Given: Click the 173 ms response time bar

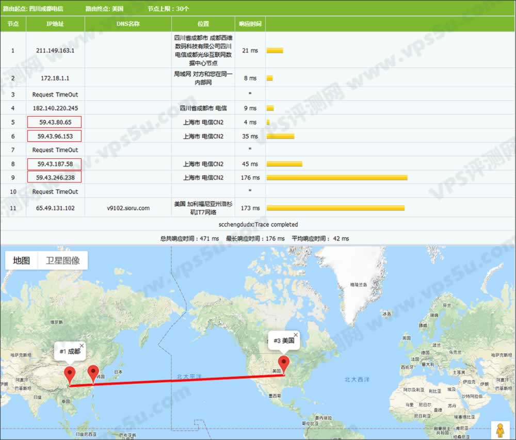Looking at the screenshot, I should (x=335, y=208).
